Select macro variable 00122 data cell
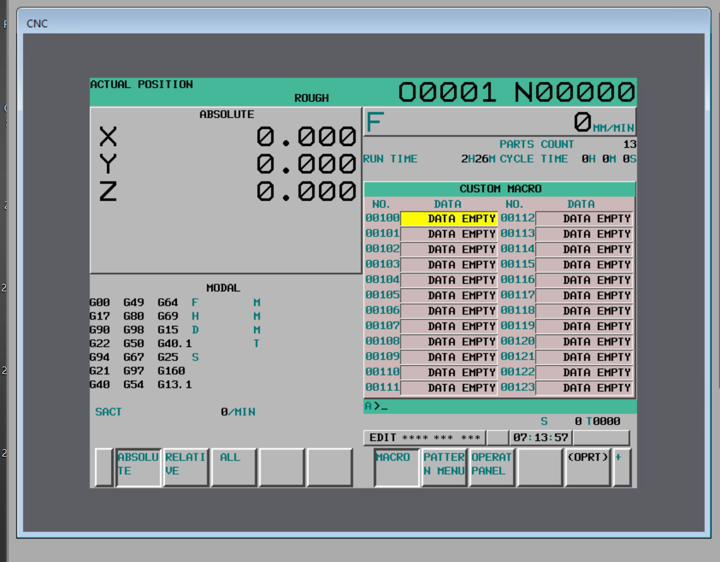This screenshot has height=562, width=720. [x=584, y=373]
